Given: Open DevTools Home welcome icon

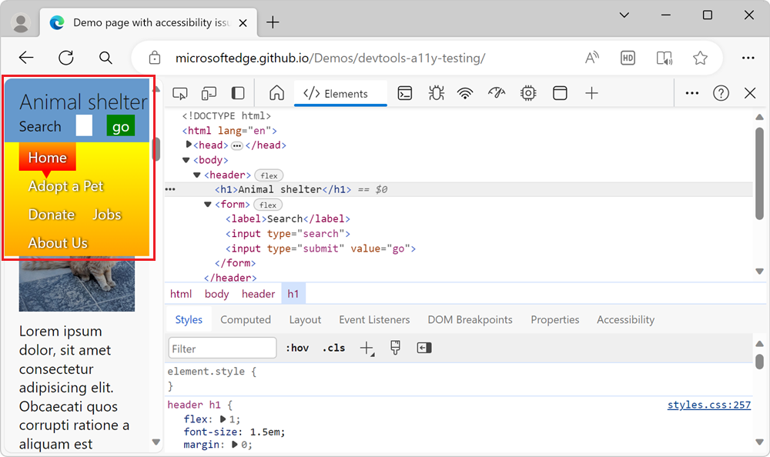Looking at the screenshot, I should pos(276,92).
